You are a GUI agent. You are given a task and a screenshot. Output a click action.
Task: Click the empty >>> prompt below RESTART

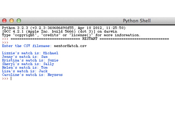click(5, 42)
